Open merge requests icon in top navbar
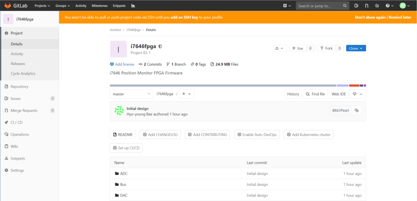The image size is (417, 201). click(367, 6)
